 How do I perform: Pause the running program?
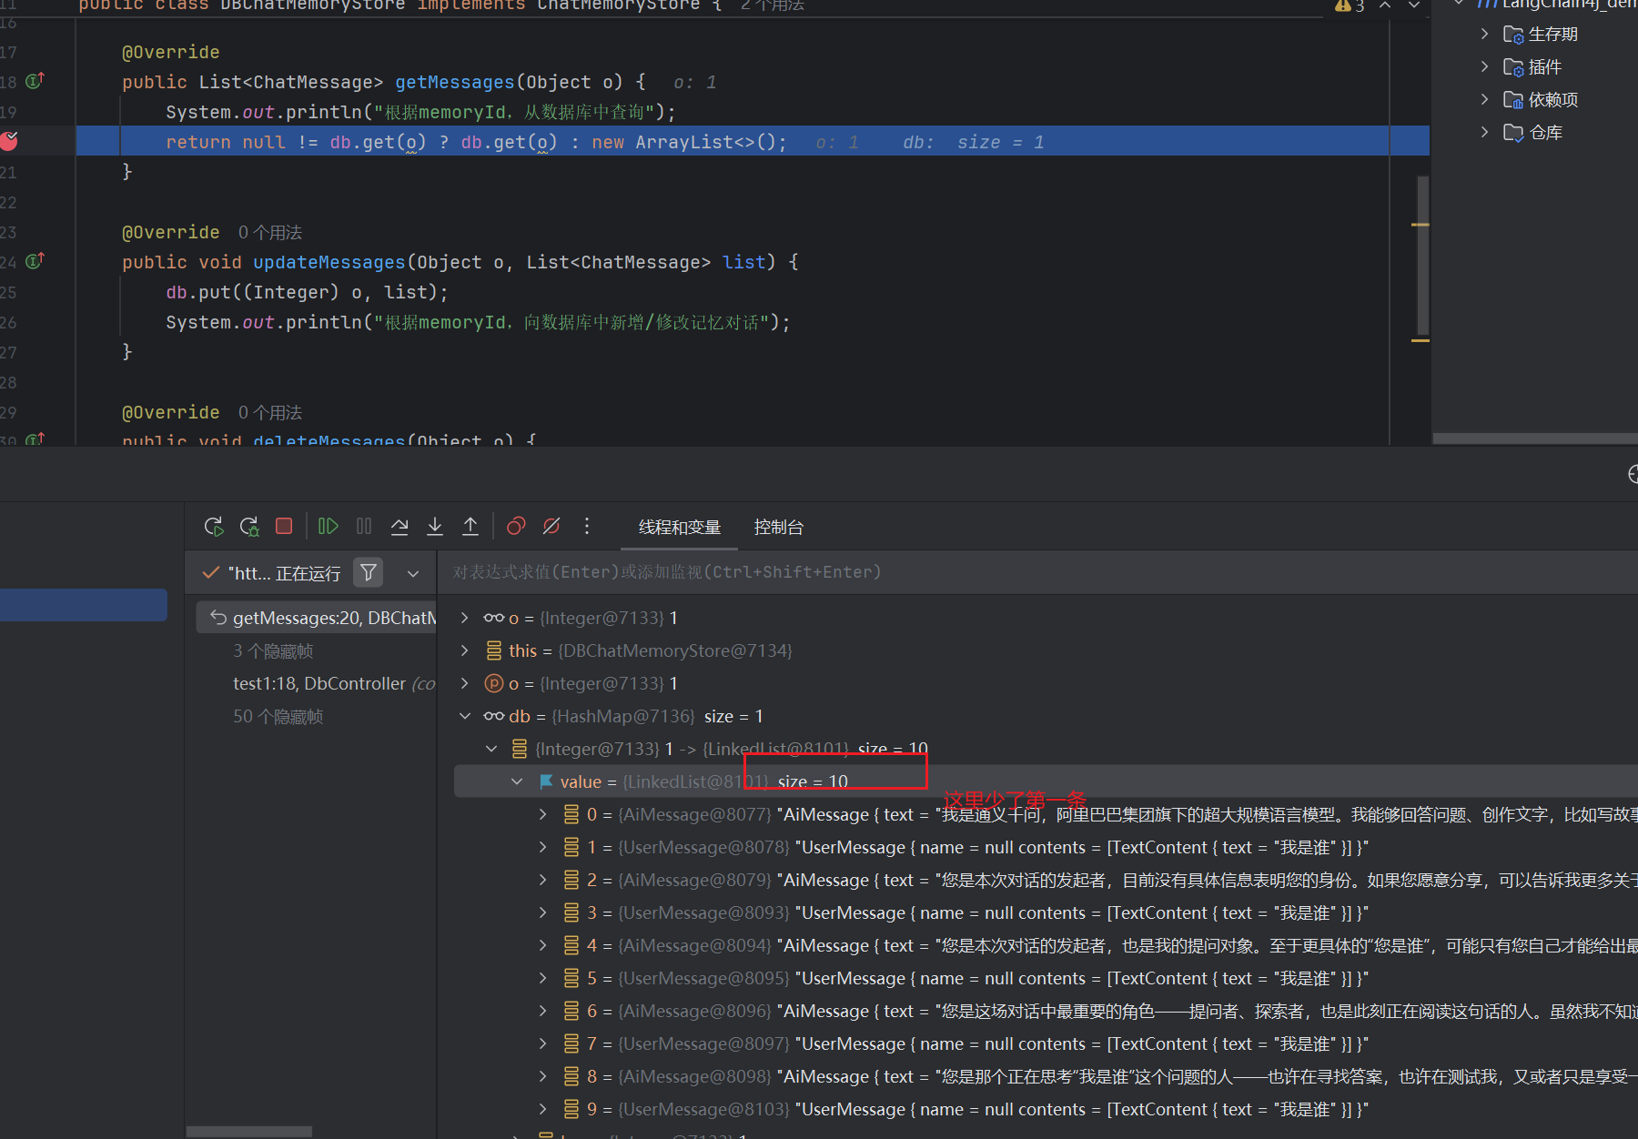[364, 526]
